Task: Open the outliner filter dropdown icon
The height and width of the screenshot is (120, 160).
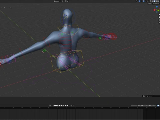Action: pyautogui.click(x=144, y=96)
